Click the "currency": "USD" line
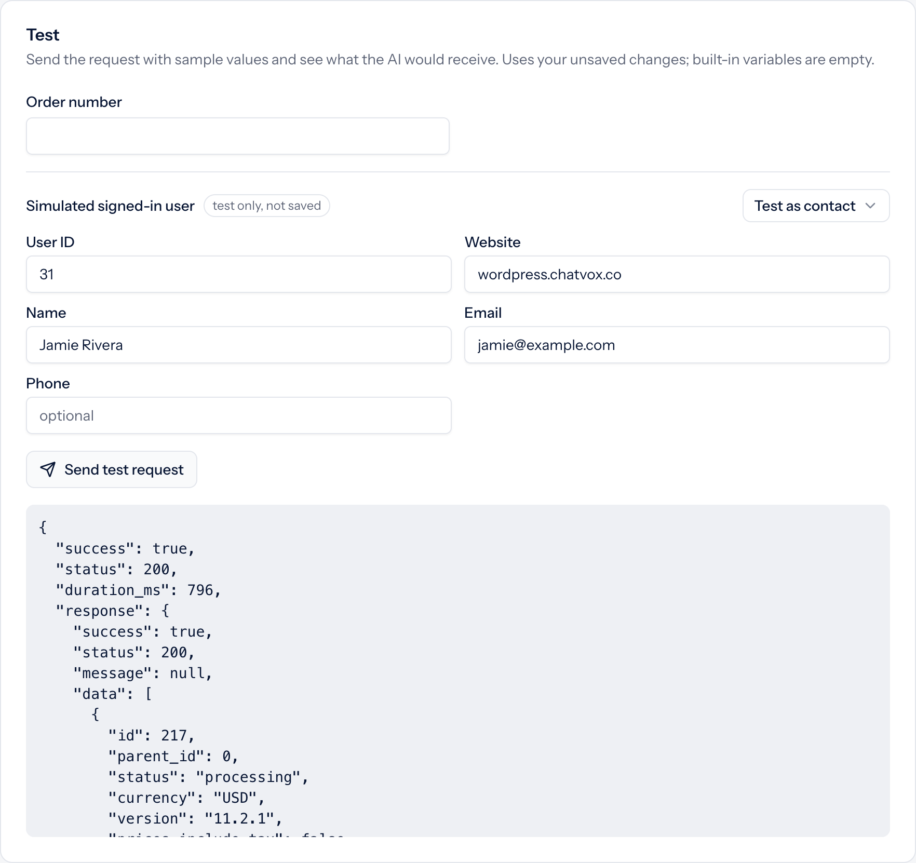Image resolution: width=916 pixels, height=863 pixels. [x=186, y=798]
